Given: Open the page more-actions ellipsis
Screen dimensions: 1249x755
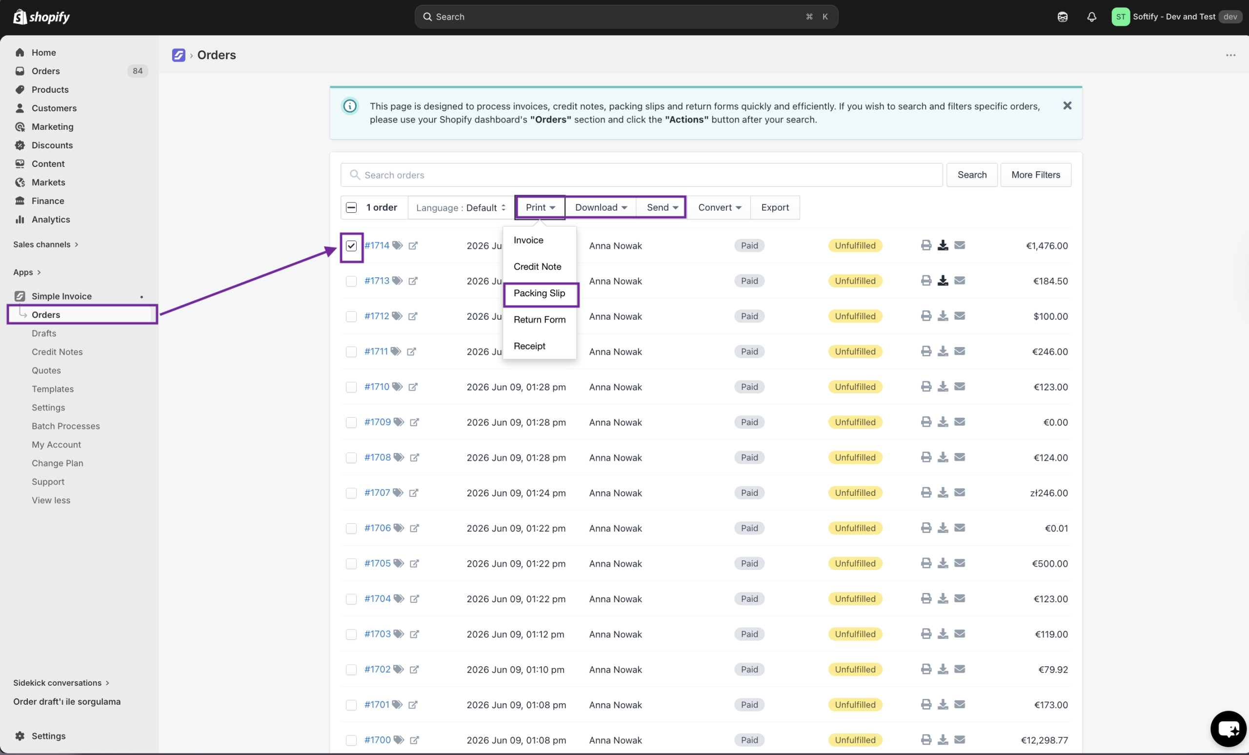Looking at the screenshot, I should pyautogui.click(x=1230, y=55).
